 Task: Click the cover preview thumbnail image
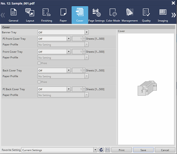point(147,88)
